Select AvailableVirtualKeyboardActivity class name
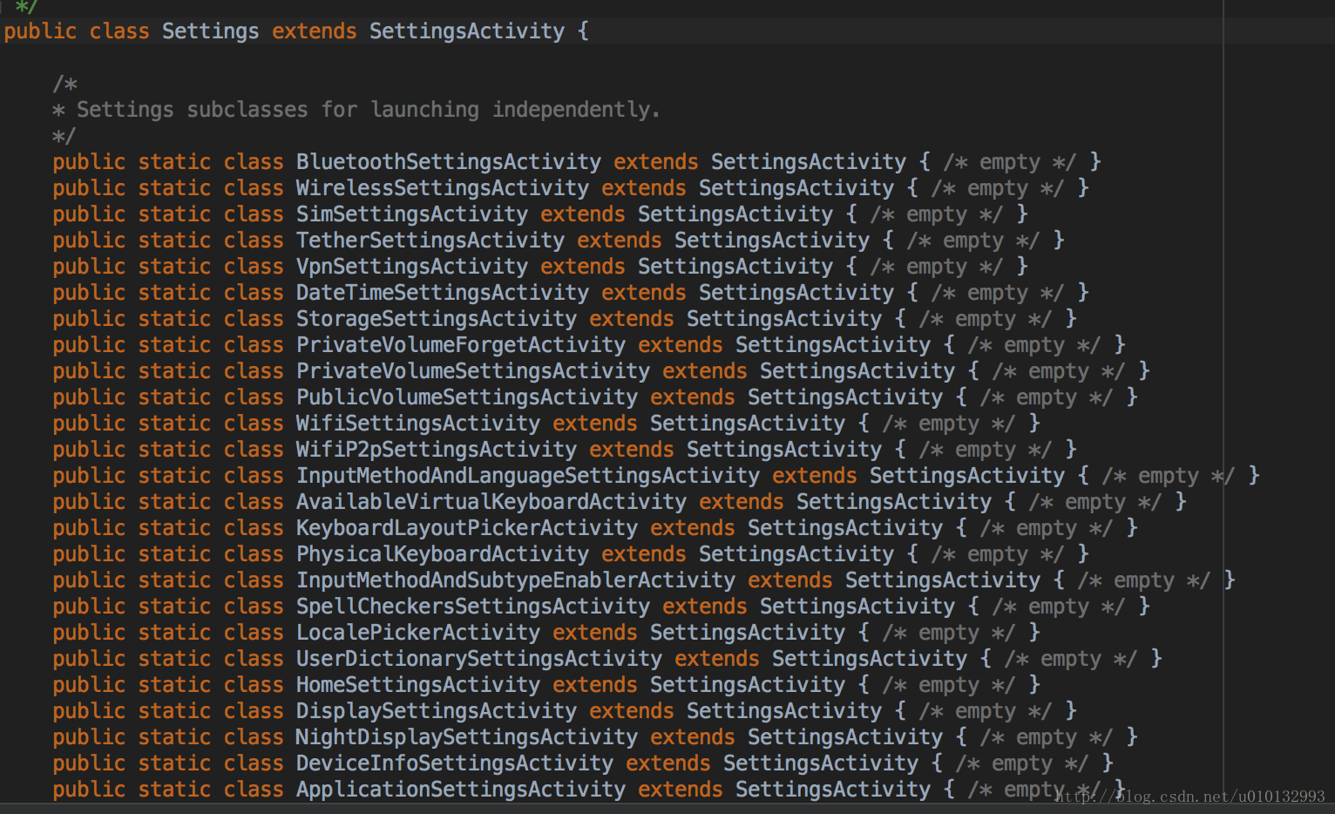Viewport: 1335px width, 814px height. (491, 502)
